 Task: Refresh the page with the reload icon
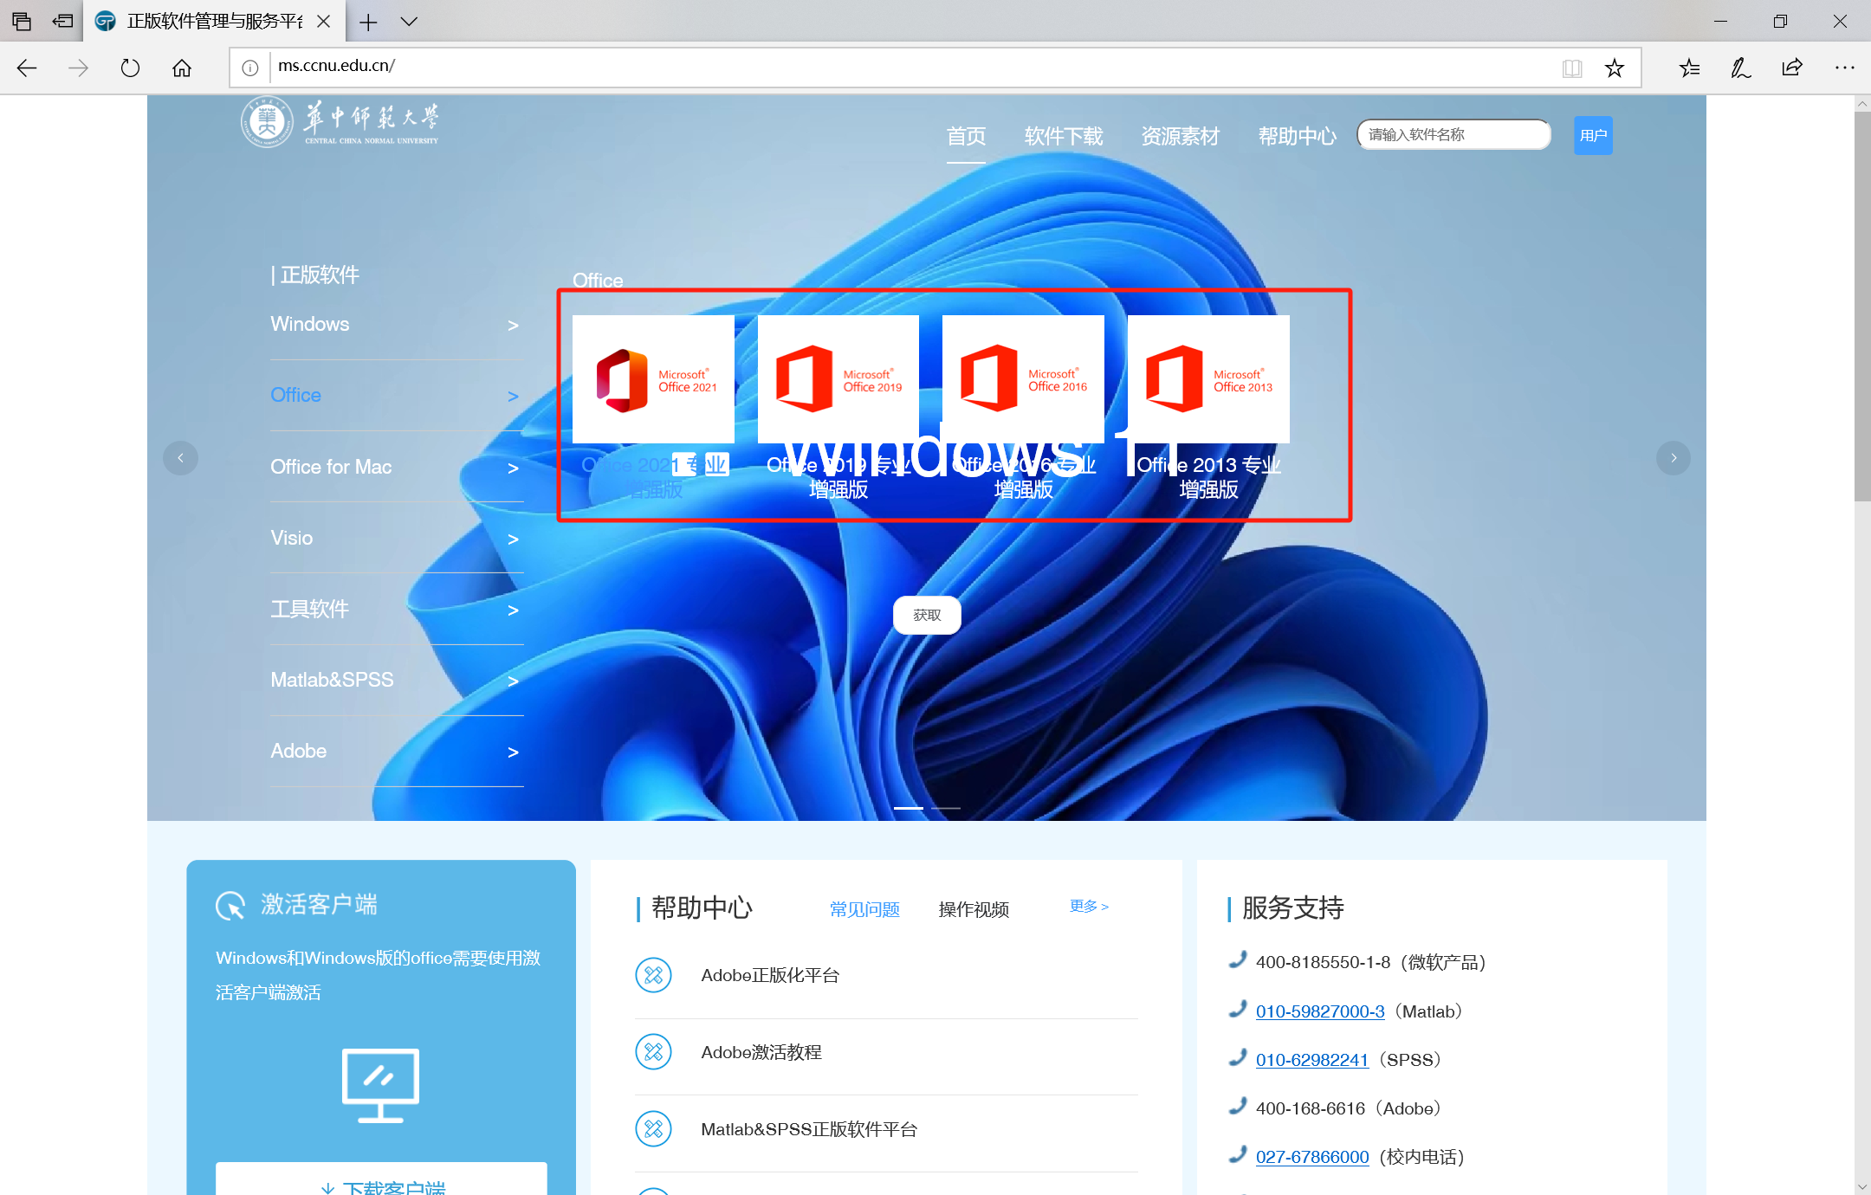(x=130, y=68)
